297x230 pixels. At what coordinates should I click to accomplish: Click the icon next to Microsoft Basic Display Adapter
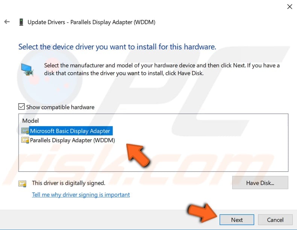tap(25, 131)
